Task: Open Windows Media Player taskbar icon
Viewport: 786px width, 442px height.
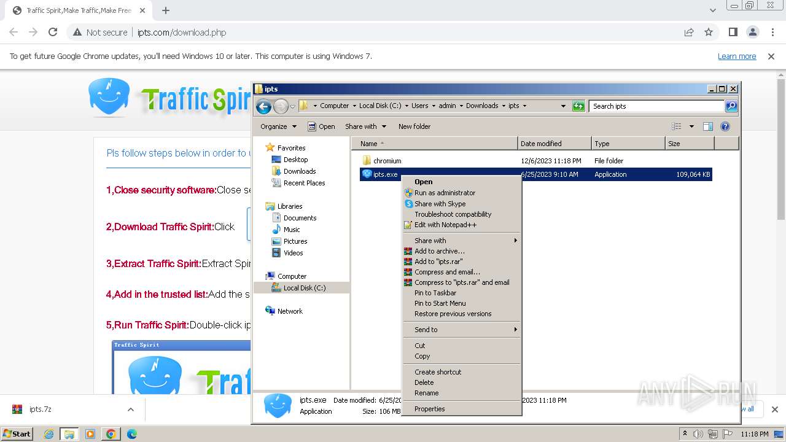Action: tap(90, 434)
